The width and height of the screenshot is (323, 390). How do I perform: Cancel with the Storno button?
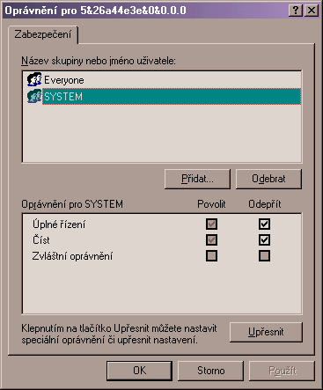210,371
